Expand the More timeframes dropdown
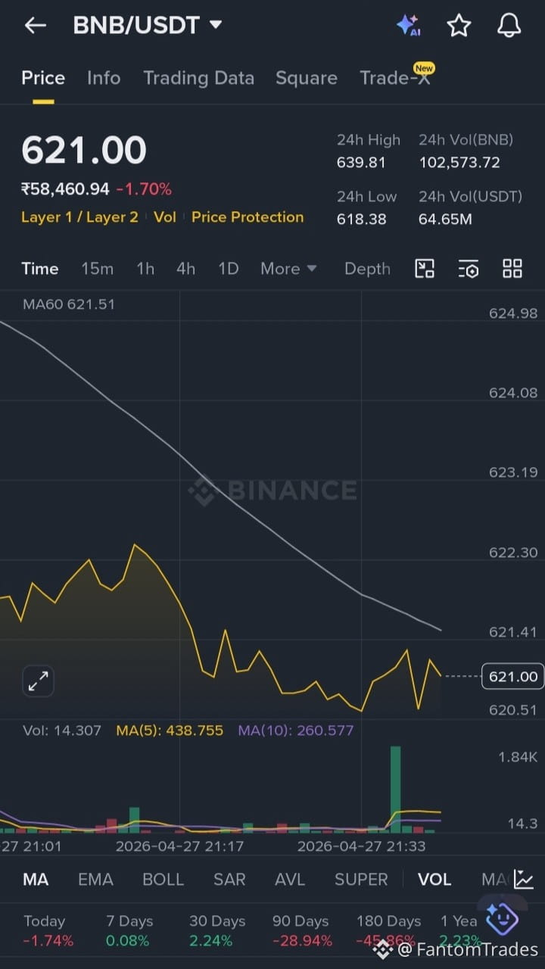 pos(288,269)
